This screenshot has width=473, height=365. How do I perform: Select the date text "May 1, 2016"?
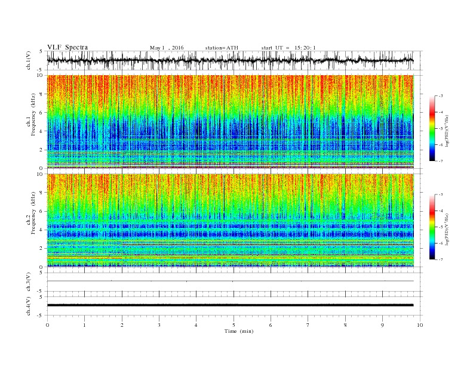[167, 48]
